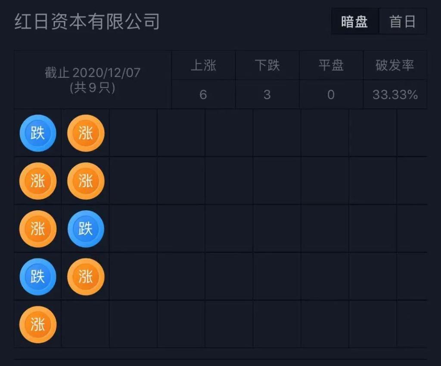
Task: Click the 上涨 count value 6
Action: (203, 95)
